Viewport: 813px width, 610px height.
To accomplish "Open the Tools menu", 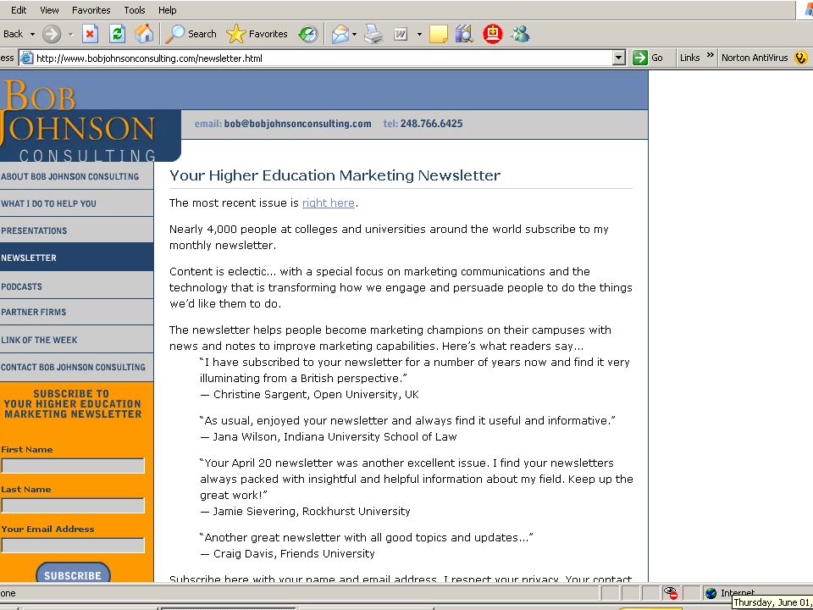I will pos(135,10).
